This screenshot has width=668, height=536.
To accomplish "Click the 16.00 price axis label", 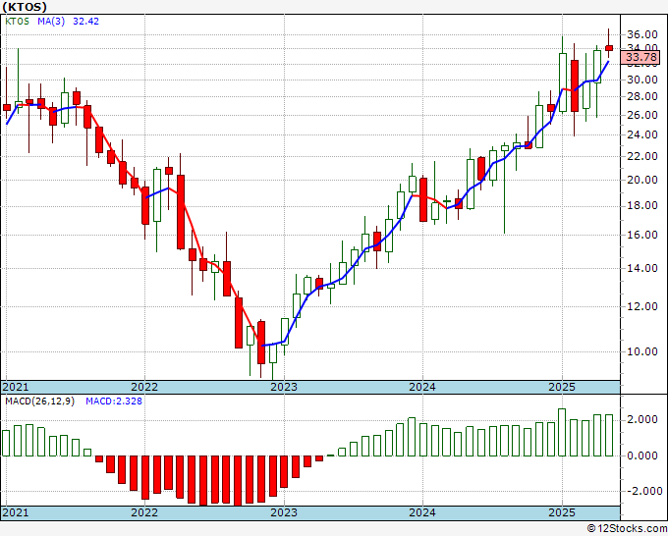I will click(642, 235).
